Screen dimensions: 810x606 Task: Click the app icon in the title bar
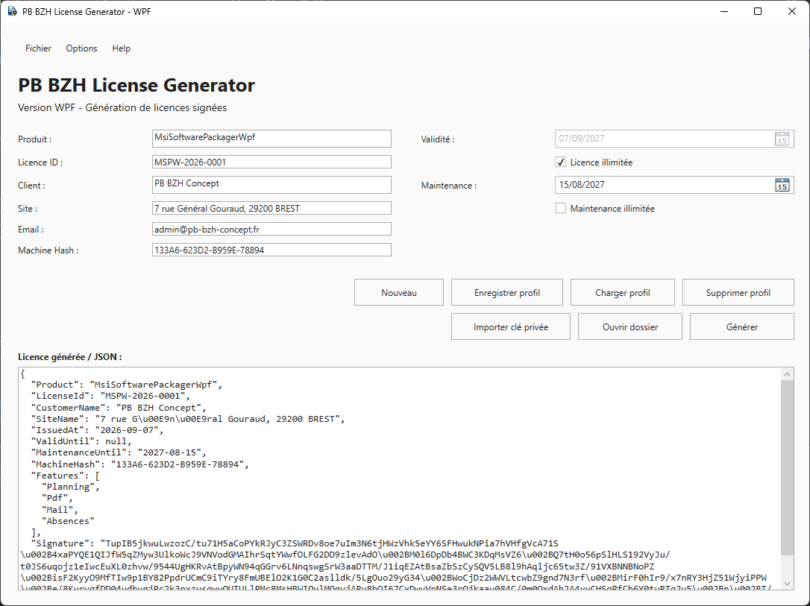[13, 11]
